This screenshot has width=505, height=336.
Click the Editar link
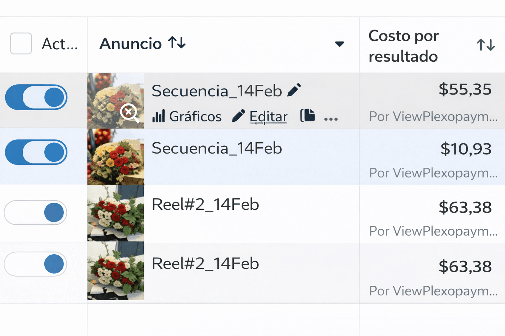pyautogui.click(x=268, y=116)
